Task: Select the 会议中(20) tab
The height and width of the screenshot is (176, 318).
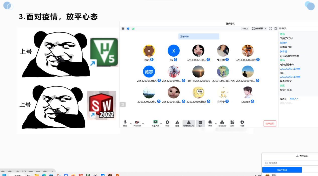Action: 282,170
